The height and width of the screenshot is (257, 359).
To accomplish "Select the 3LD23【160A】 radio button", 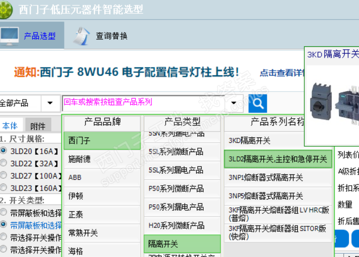I will tap(3, 188).
